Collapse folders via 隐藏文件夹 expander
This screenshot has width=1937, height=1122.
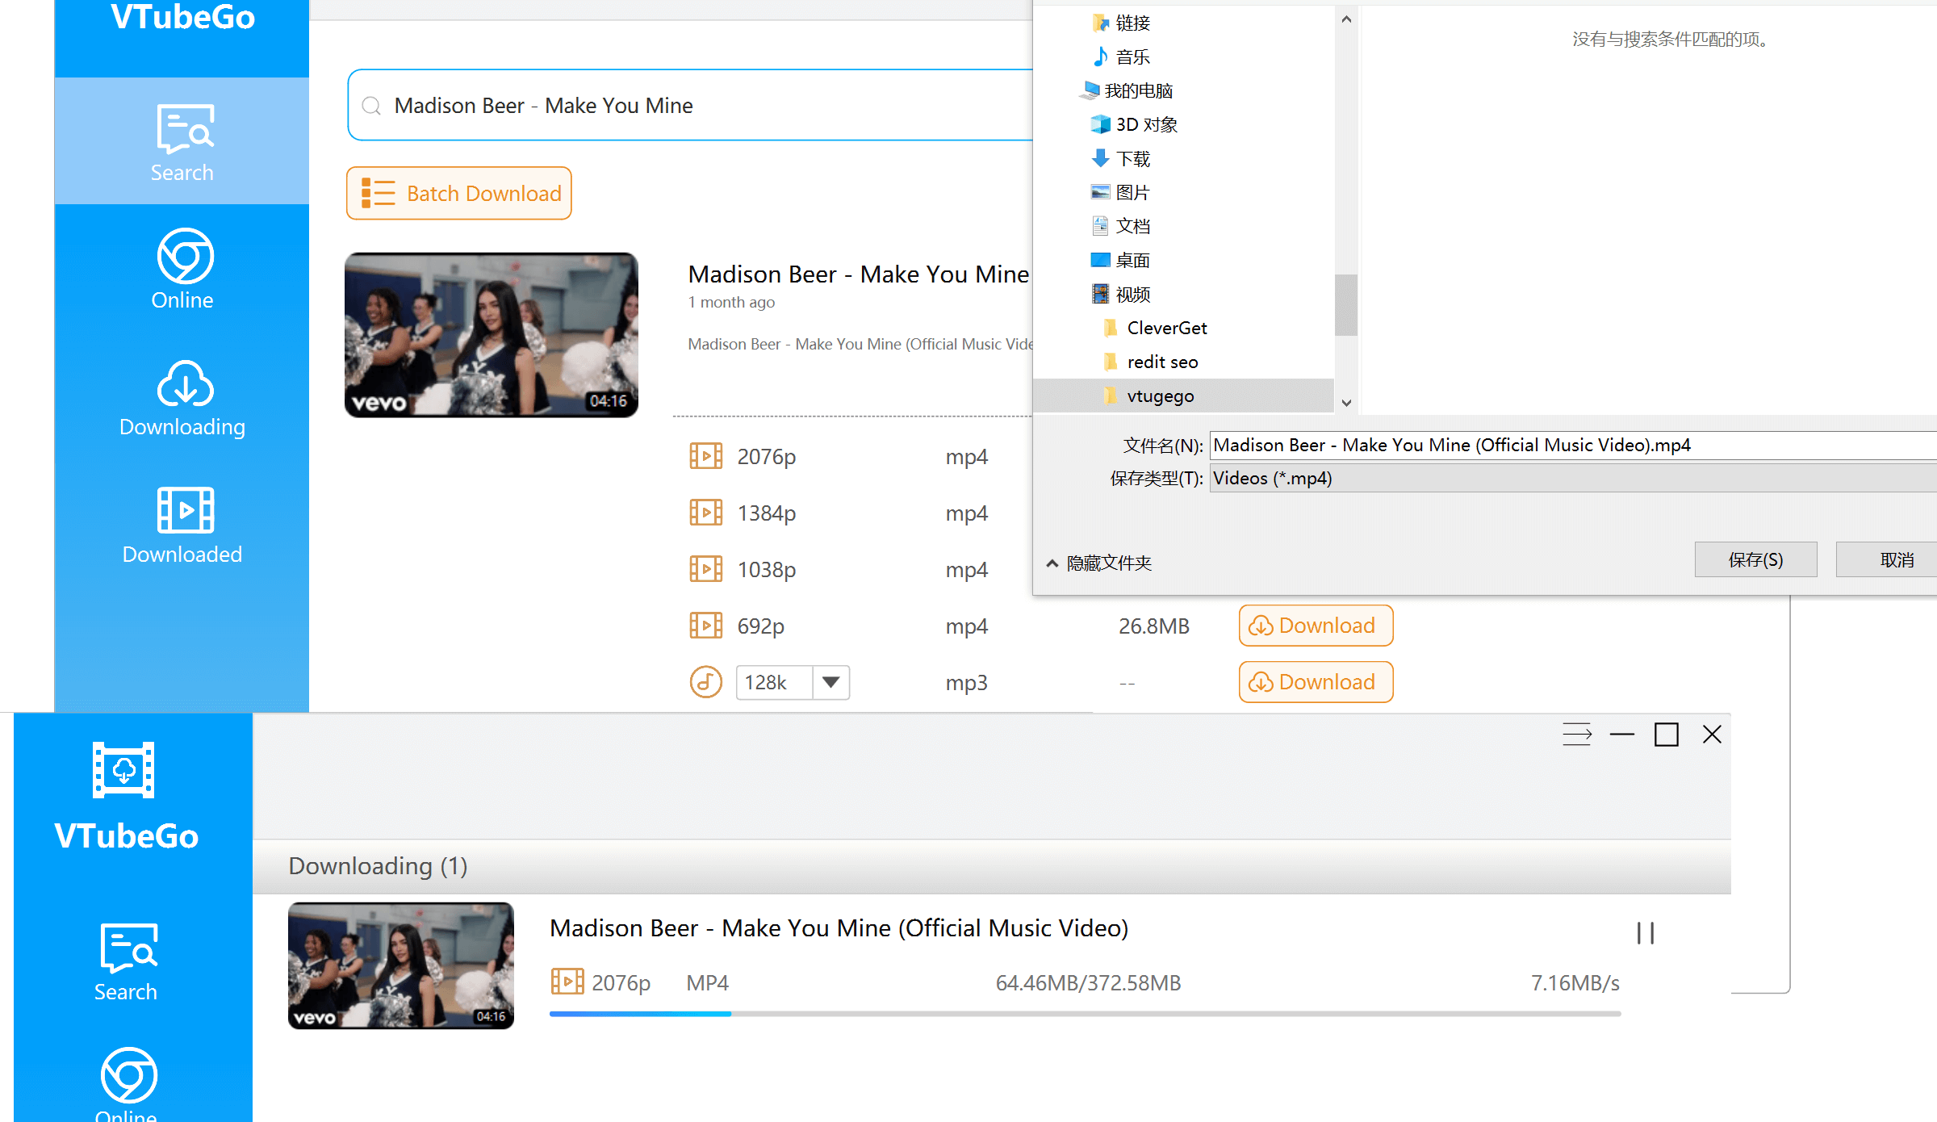coord(1098,563)
